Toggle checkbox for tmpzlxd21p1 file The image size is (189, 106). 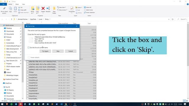pyautogui.click(x=27, y=85)
